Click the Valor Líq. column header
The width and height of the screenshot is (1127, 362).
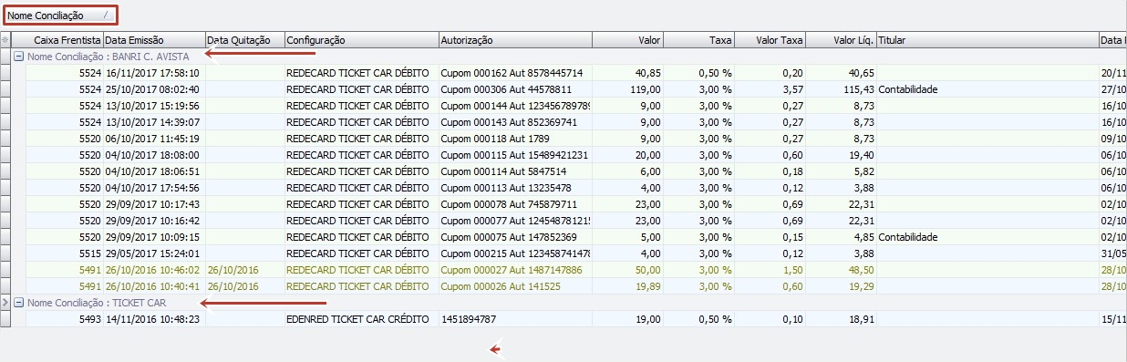tap(841, 40)
